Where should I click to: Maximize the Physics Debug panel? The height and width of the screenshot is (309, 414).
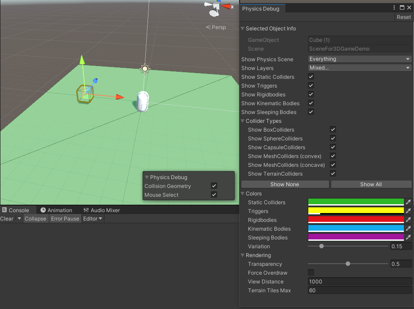pos(402,7)
